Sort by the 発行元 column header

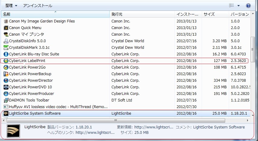[x=142, y=14]
